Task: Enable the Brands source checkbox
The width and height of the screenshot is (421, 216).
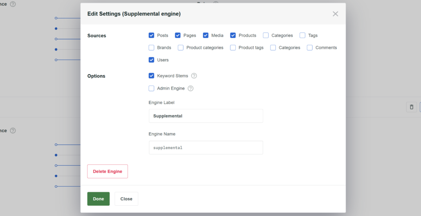Action: coord(151,47)
